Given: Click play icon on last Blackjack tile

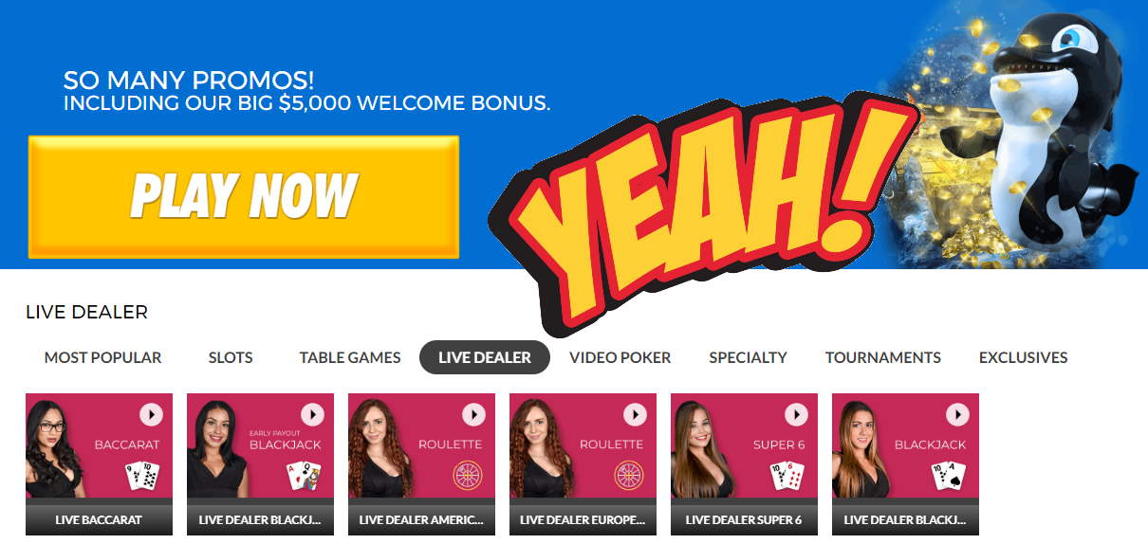Looking at the screenshot, I should [x=957, y=414].
